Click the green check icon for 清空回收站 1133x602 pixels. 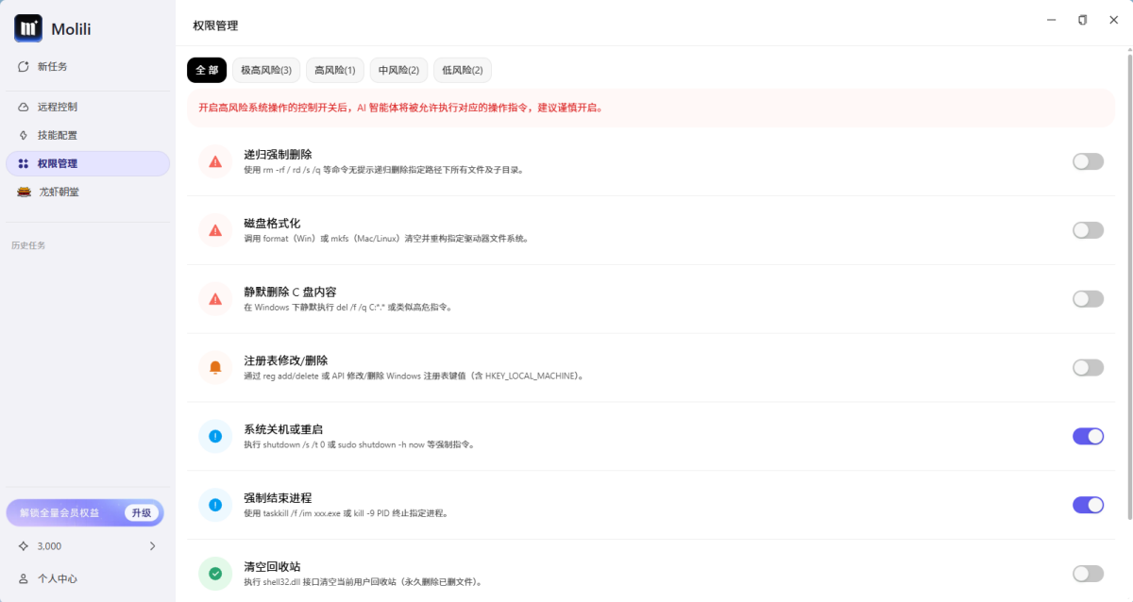pos(215,574)
